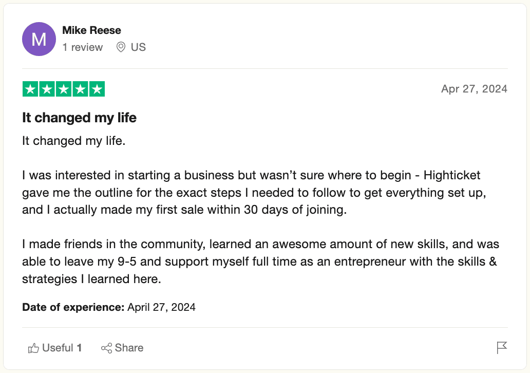Click the third green rating star
The image size is (530, 373).
coord(64,89)
